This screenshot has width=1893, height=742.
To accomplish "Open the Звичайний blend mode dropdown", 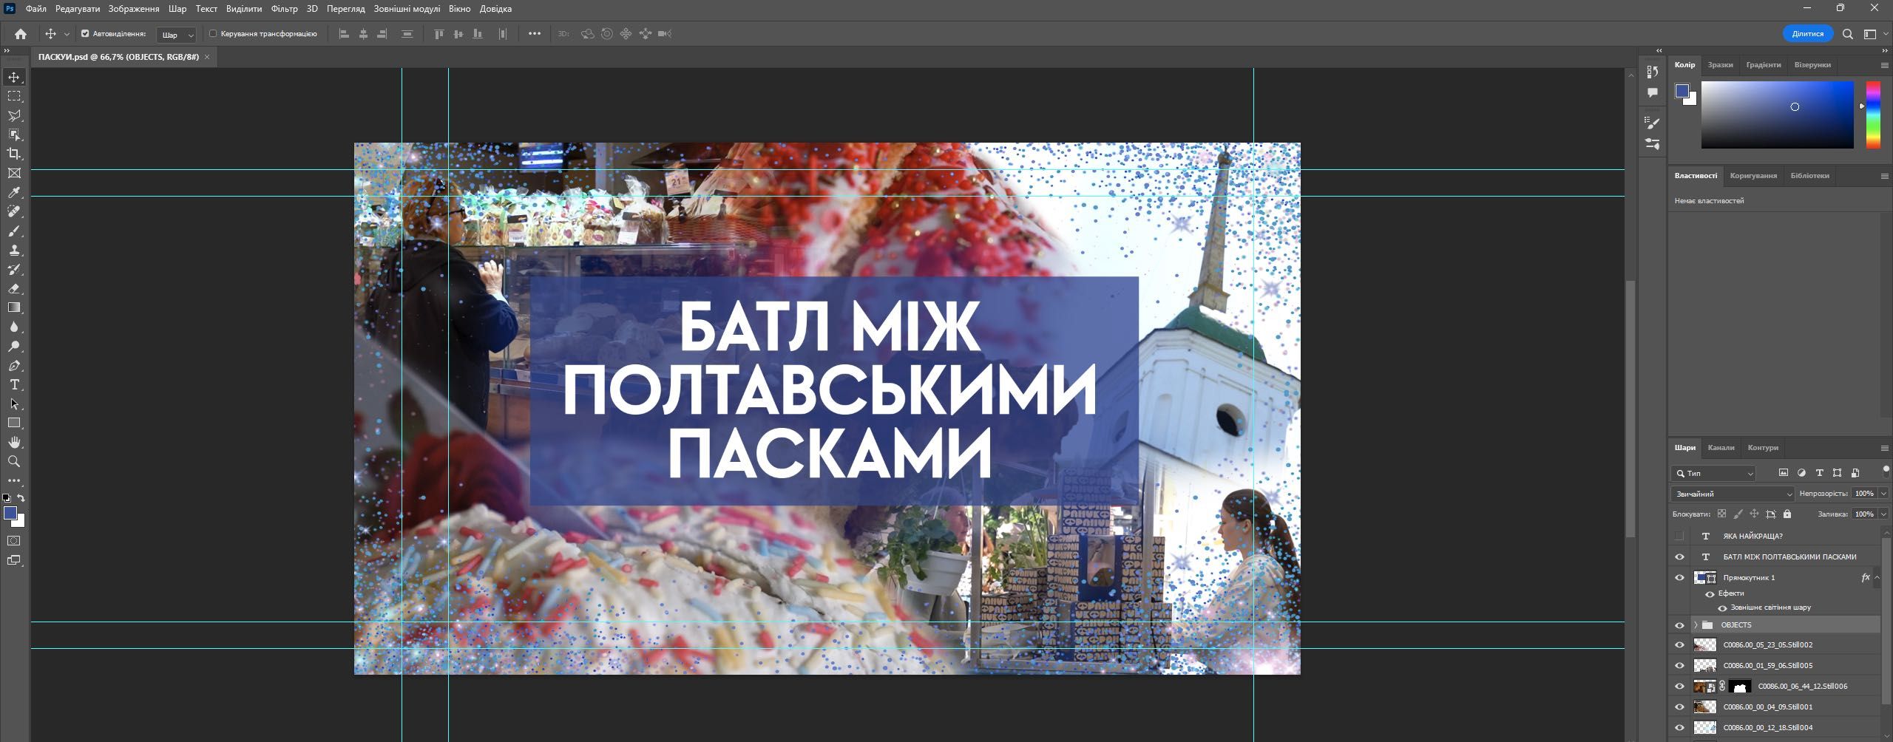I will (x=1733, y=494).
